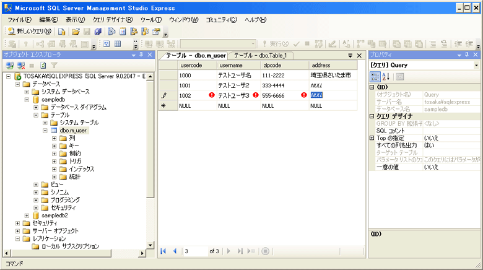Open the クエリ デザイナ menu
The width and height of the screenshot is (483, 270).
point(113,20)
